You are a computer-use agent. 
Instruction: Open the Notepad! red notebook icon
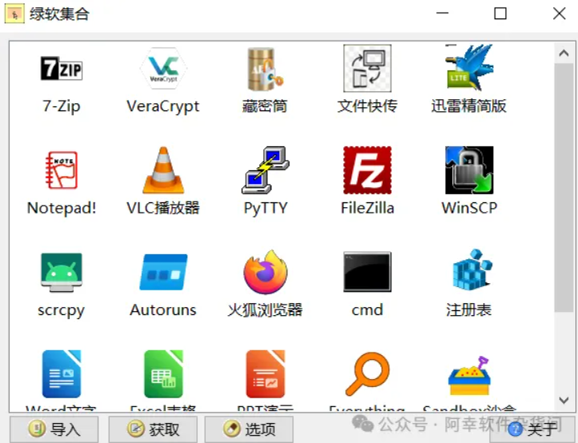[x=61, y=170]
